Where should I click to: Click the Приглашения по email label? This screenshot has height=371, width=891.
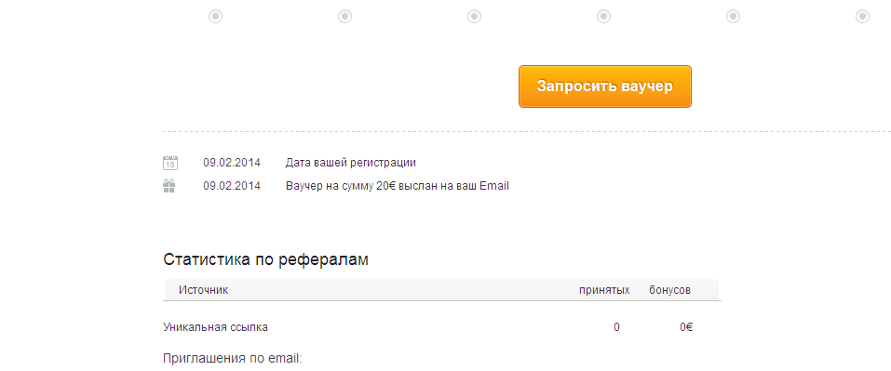[x=233, y=359]
